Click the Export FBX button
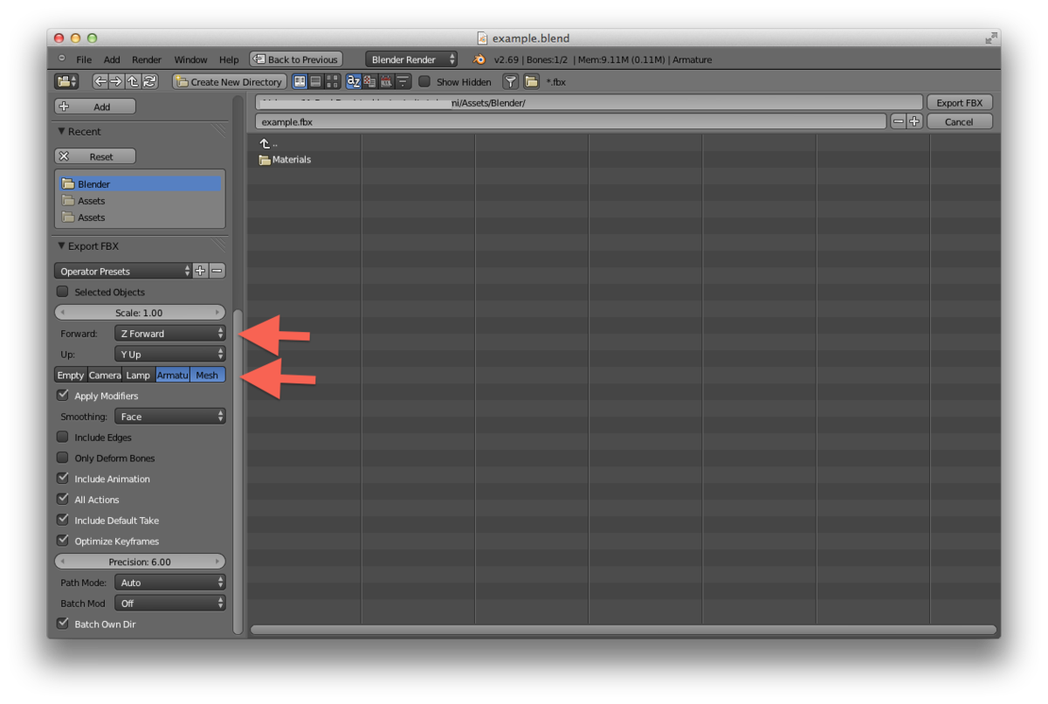Screen dimensions: 1048x704 (x=959, y=102)
